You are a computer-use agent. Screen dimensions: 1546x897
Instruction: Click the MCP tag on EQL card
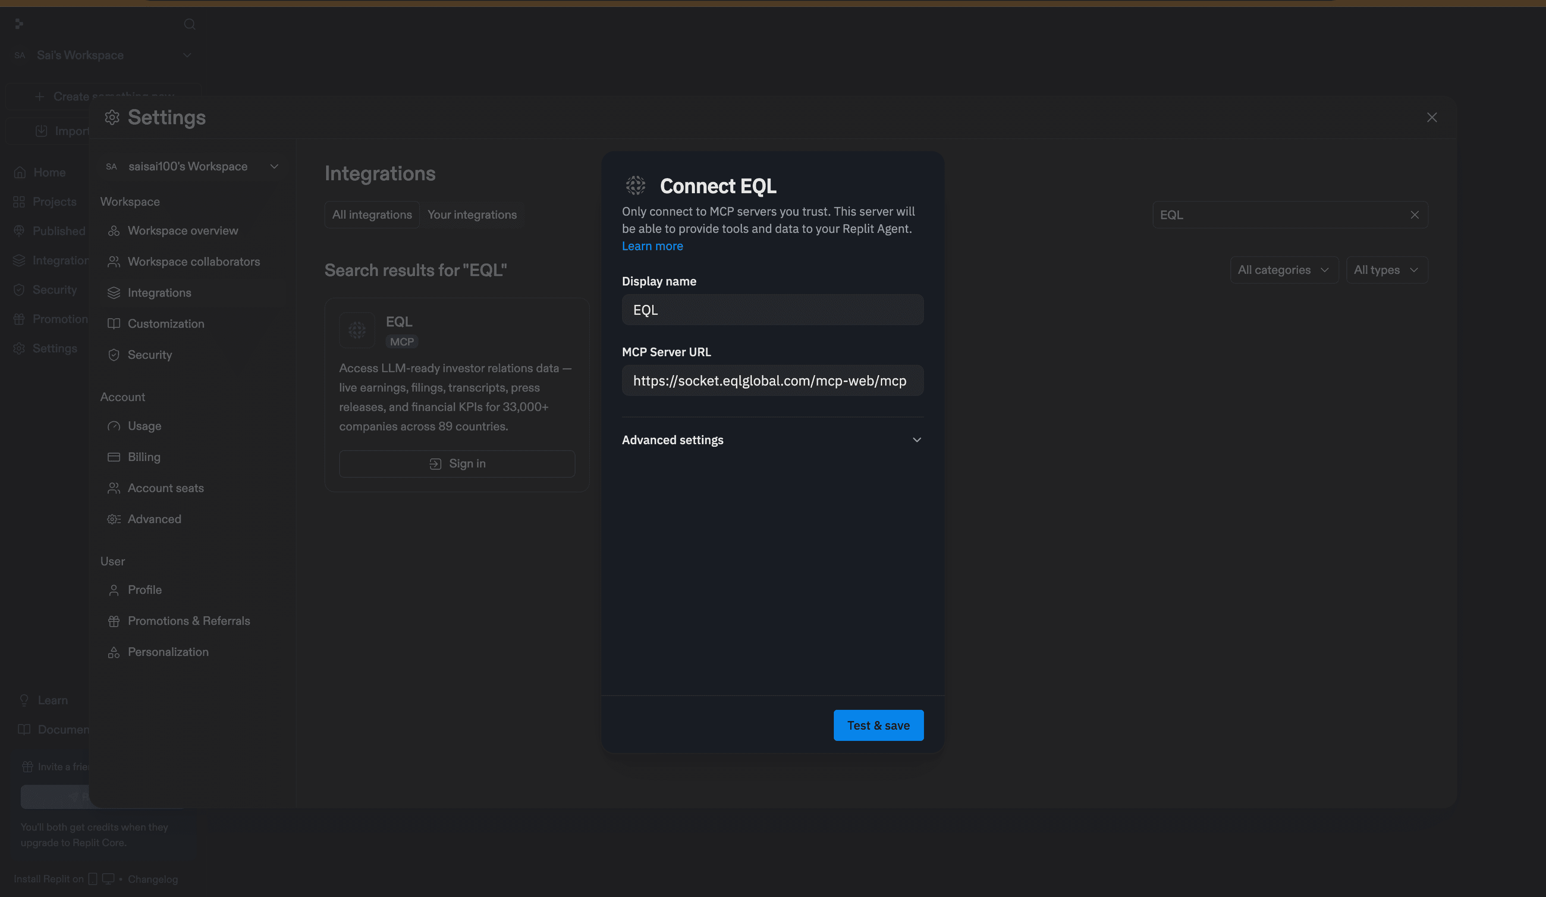tap(402, 342)
